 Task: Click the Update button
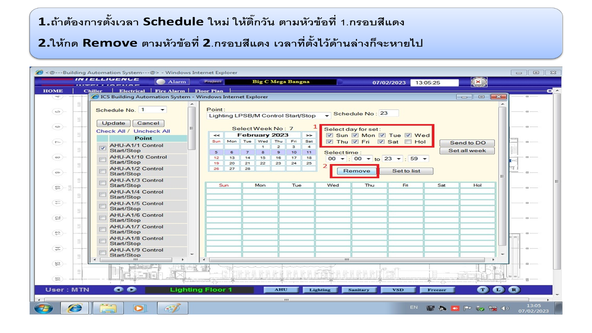click(x=113, y=123)
